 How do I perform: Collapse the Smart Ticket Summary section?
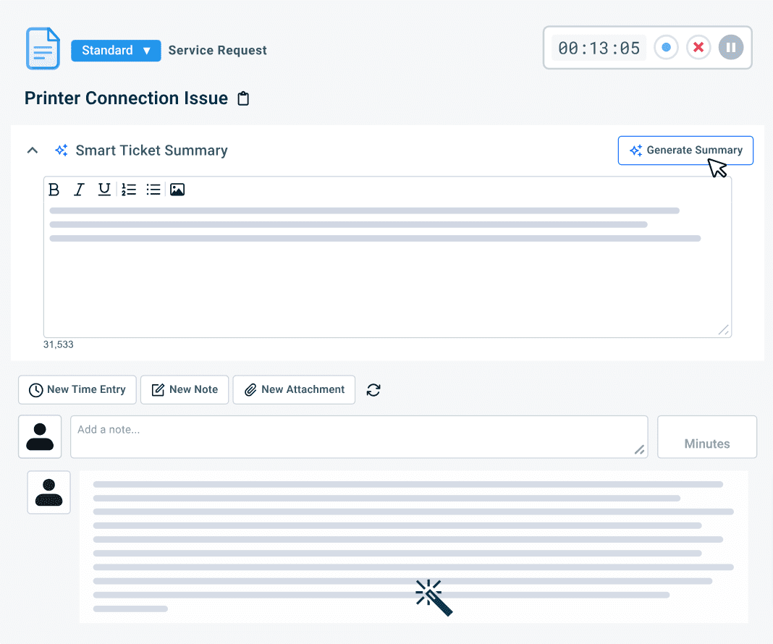coord(33,151)
